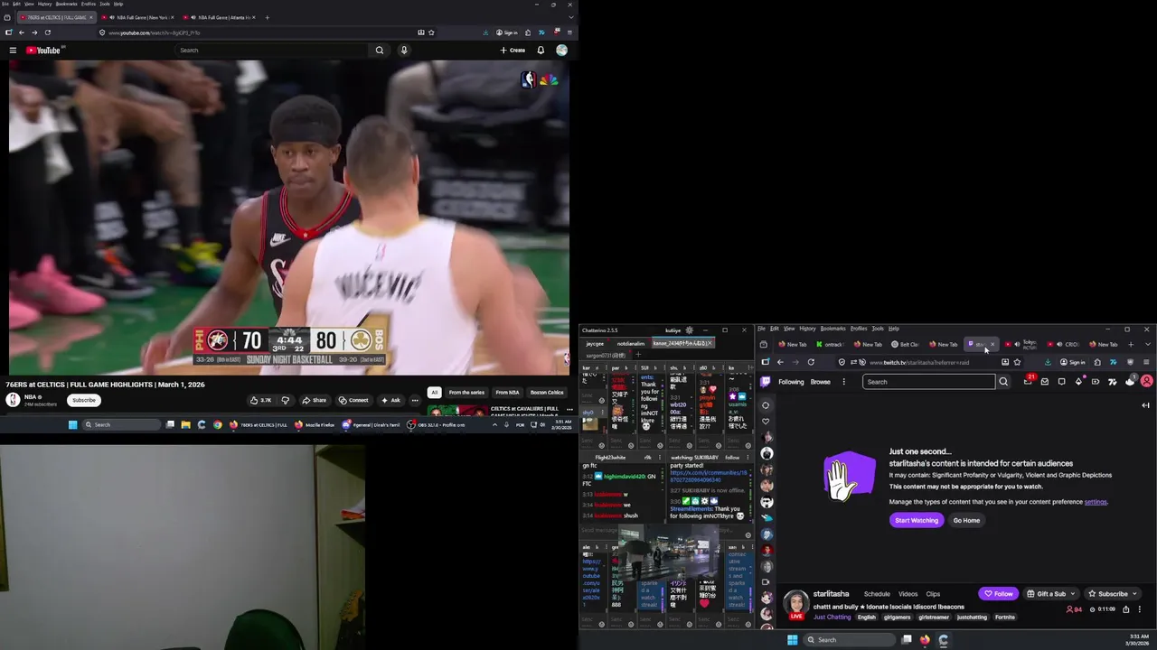Open Celtics at Cavaliers recommended video thumbnail
The image size is (1157, 650).
tap(456, 412)
